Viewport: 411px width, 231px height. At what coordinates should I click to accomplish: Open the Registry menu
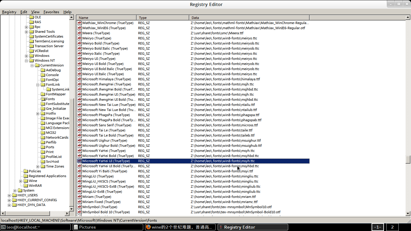pos(9,12)
